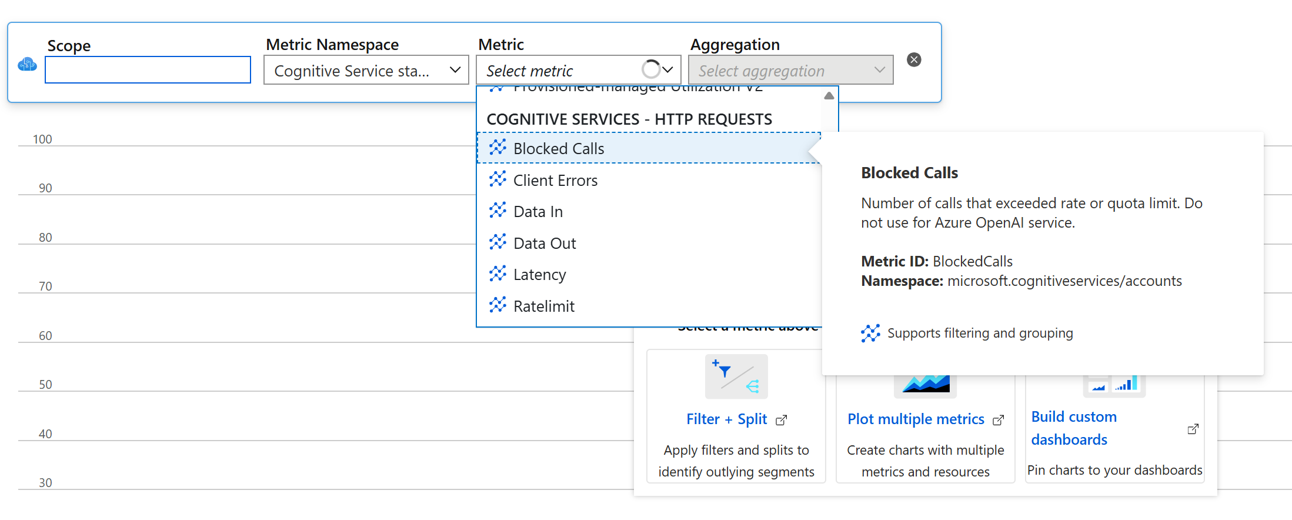Remove the metric with the X icon
Viewport: 1292px width, 520px height.
click(x=914, y=59)
